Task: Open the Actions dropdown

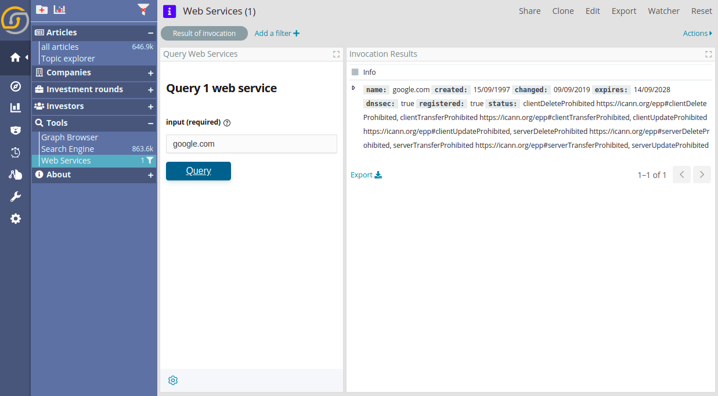Action: coord(697,34)
